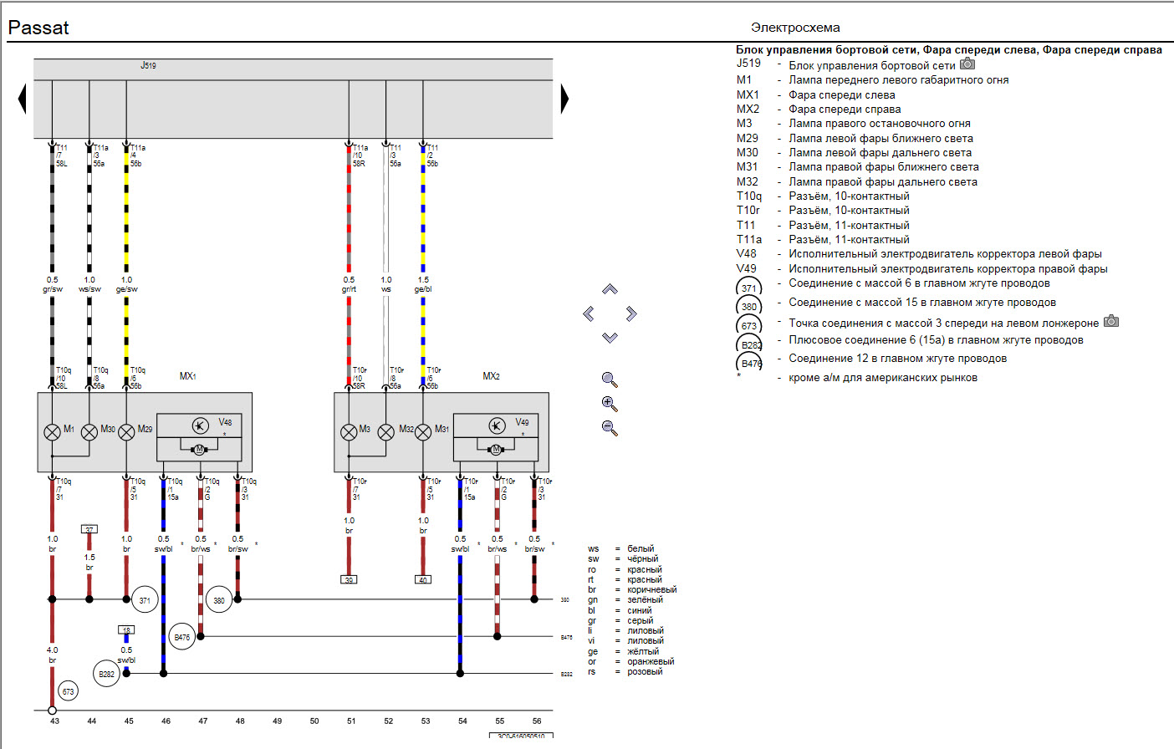Follow the reference box 37 link
Screen dimensions: 1174x749
pos(89,529)
